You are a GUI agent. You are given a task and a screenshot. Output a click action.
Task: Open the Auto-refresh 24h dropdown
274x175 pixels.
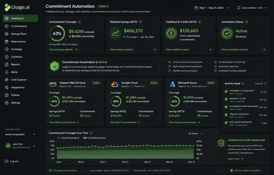[252, 8]
